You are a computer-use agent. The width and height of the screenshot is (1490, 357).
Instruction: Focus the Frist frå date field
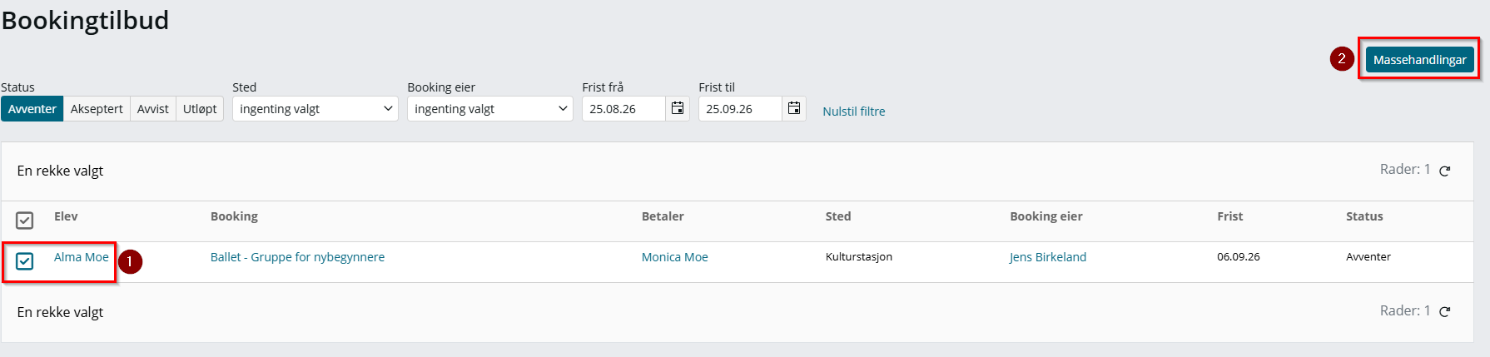[x=623, y=109]
